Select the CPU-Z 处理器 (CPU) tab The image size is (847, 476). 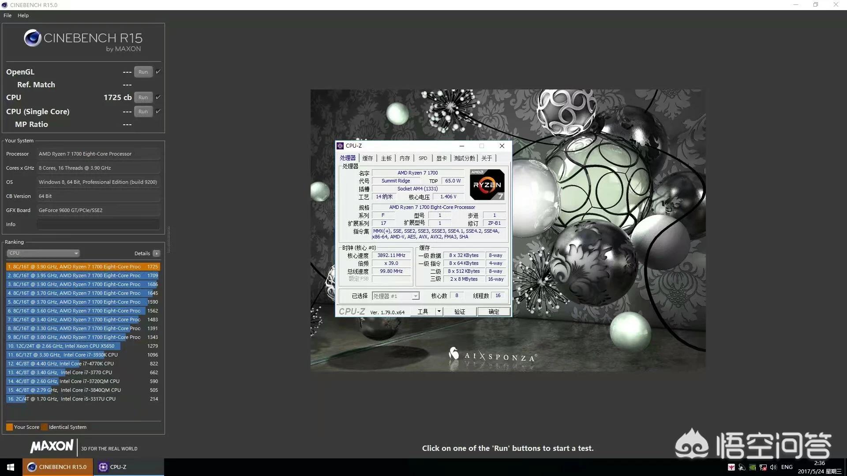point(348,158)
